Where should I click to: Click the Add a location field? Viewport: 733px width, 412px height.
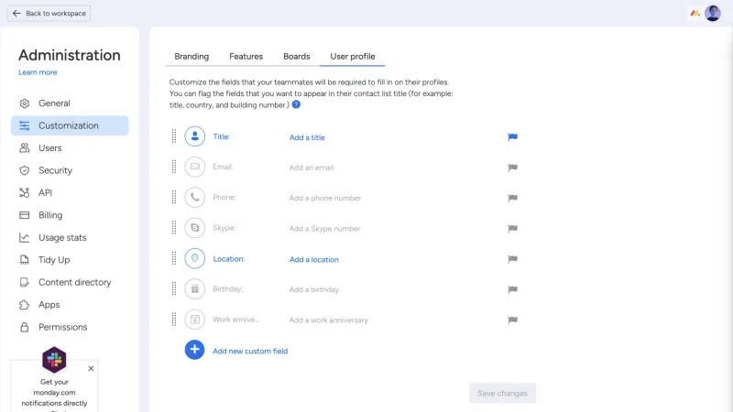[x=313, y=259]
